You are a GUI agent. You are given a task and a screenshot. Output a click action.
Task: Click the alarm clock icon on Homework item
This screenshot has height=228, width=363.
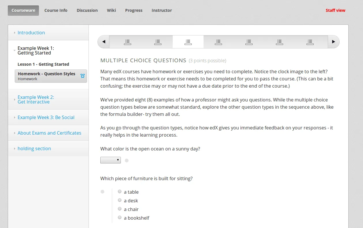tap(82, 76)
